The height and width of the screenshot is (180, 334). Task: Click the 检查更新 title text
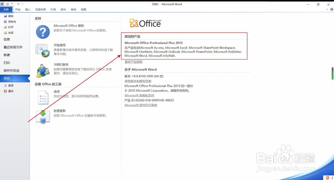tap(60, 111)
